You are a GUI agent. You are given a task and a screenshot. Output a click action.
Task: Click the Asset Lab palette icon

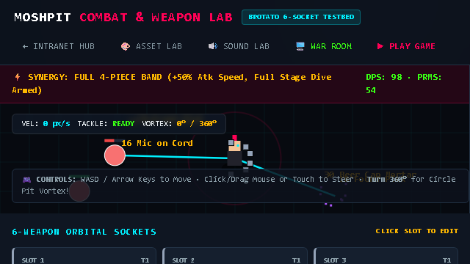[x=126, y=46]
